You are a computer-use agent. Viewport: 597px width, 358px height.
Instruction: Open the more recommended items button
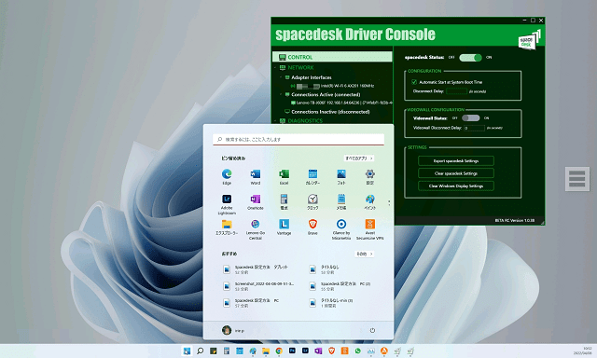(x=365, y=254)
